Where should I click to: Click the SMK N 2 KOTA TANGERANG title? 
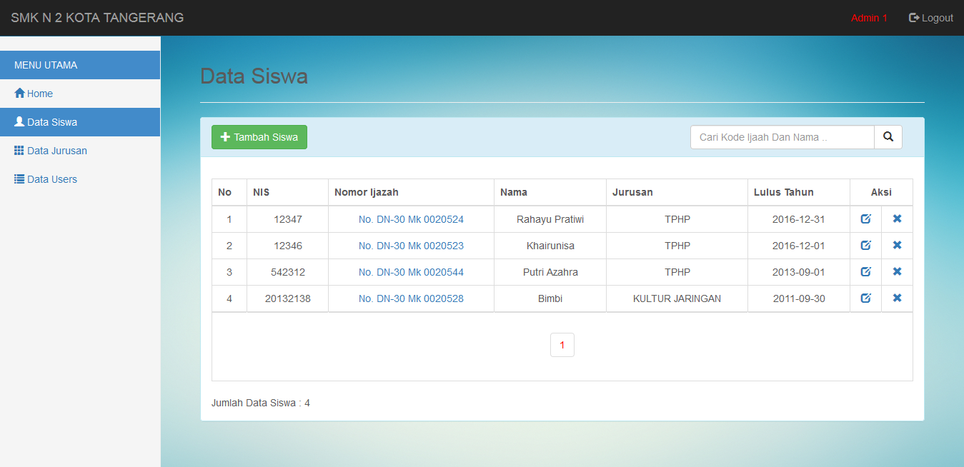[96, 17]
